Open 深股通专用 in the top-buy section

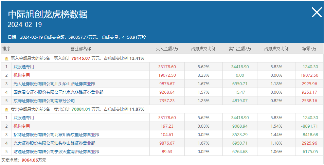[x=24, y=67]
